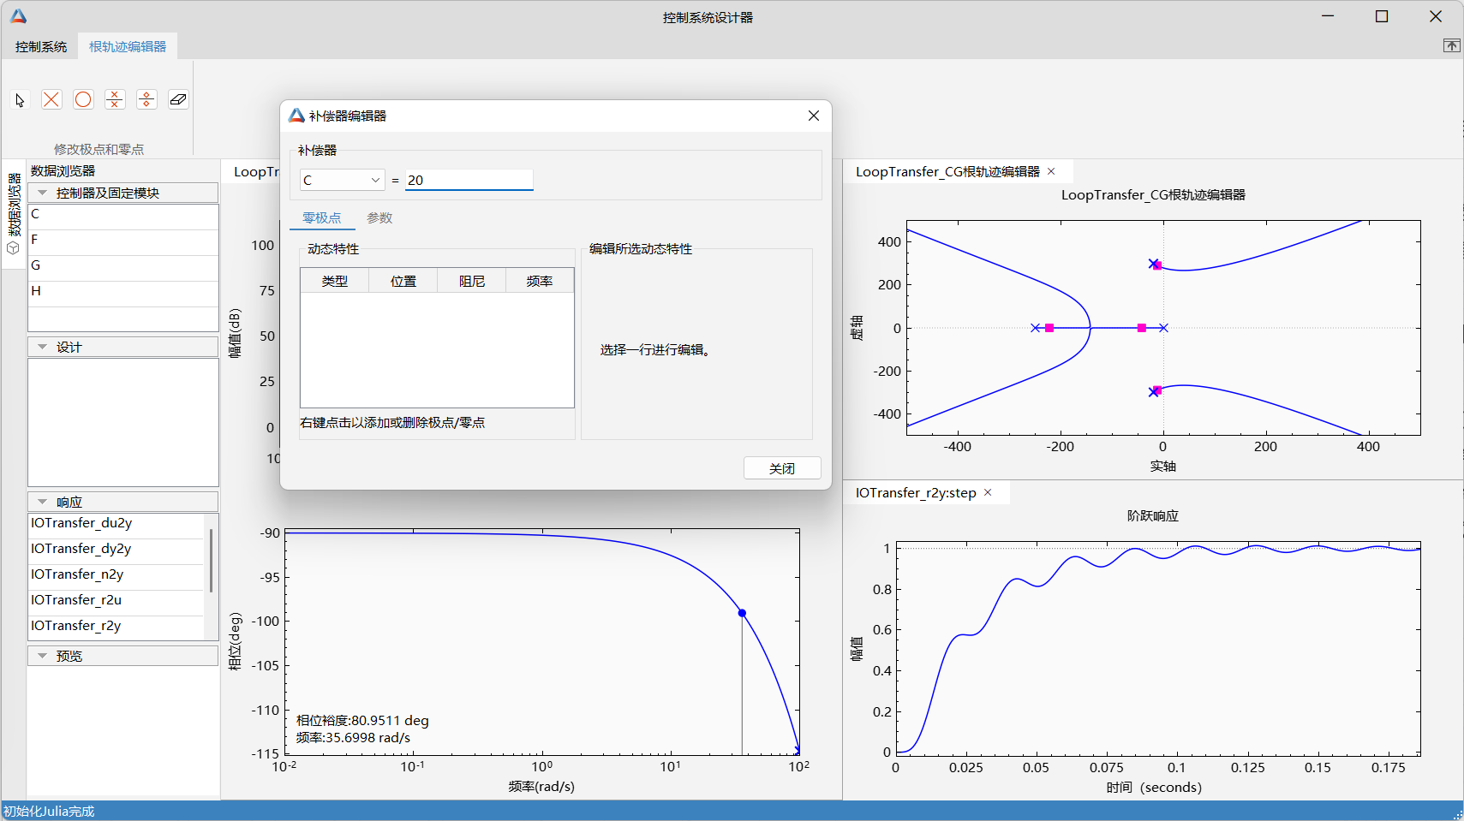Screen dimensions: 1464x821
Task: Click the 类型 column header
Action: [x=335, y=281]
